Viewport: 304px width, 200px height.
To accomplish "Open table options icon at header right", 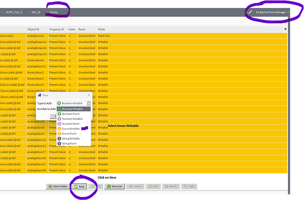I will (x=285, y=29).
